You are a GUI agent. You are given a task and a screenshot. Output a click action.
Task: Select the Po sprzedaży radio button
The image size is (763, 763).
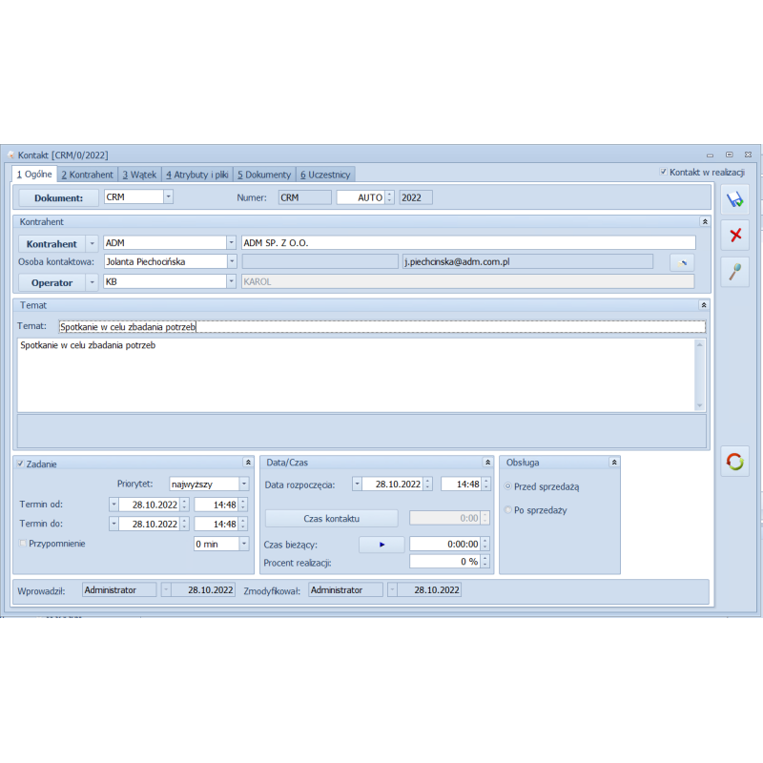click(x=508, y=510)
